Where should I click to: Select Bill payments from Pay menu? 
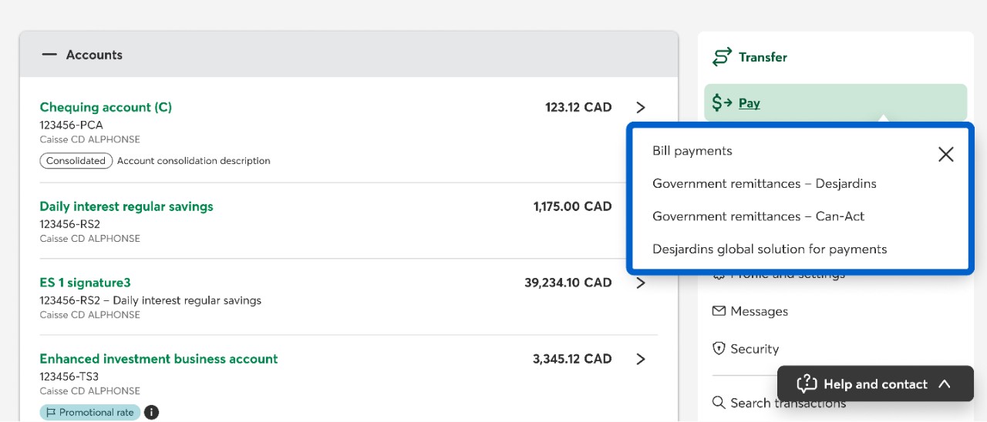coord(692,151)
